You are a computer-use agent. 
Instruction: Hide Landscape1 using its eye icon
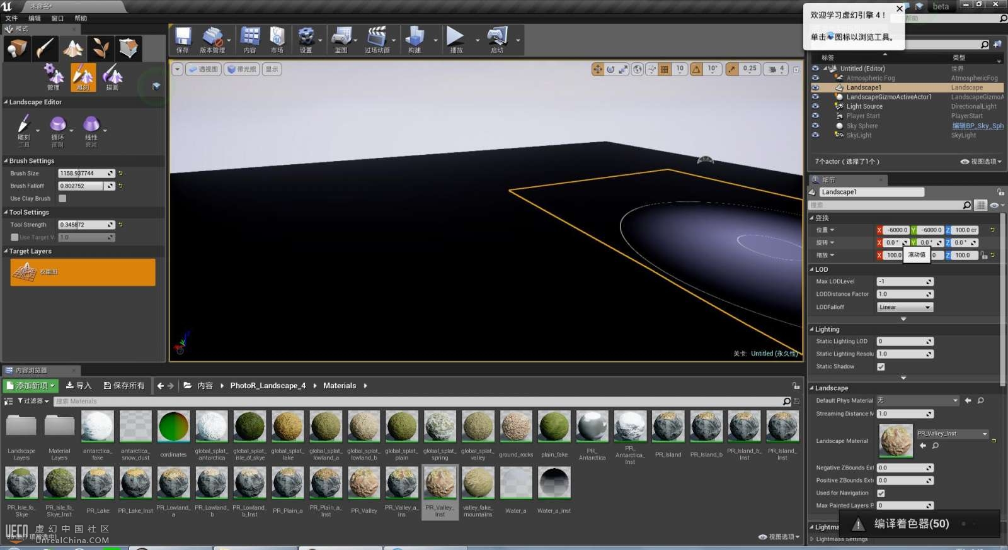pyautogui.click(x=815, y=87)
